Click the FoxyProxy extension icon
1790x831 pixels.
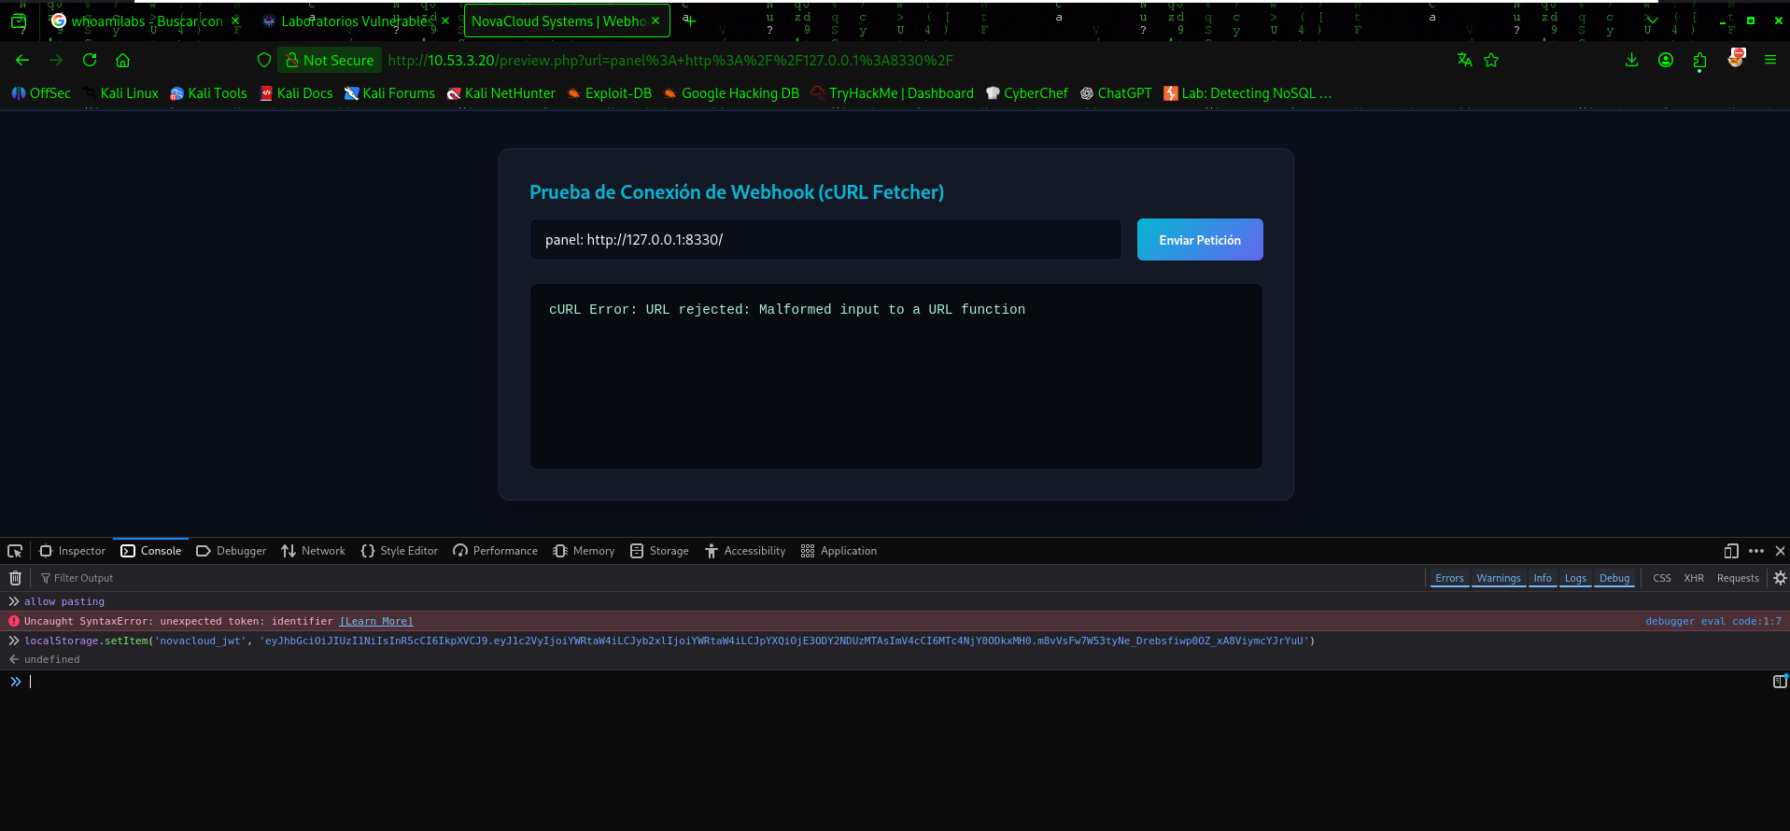(x=1736, y=58)
